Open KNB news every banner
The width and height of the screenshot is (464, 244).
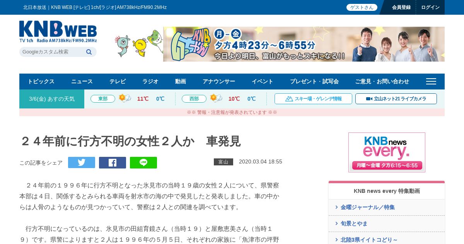tap(387, 152)
